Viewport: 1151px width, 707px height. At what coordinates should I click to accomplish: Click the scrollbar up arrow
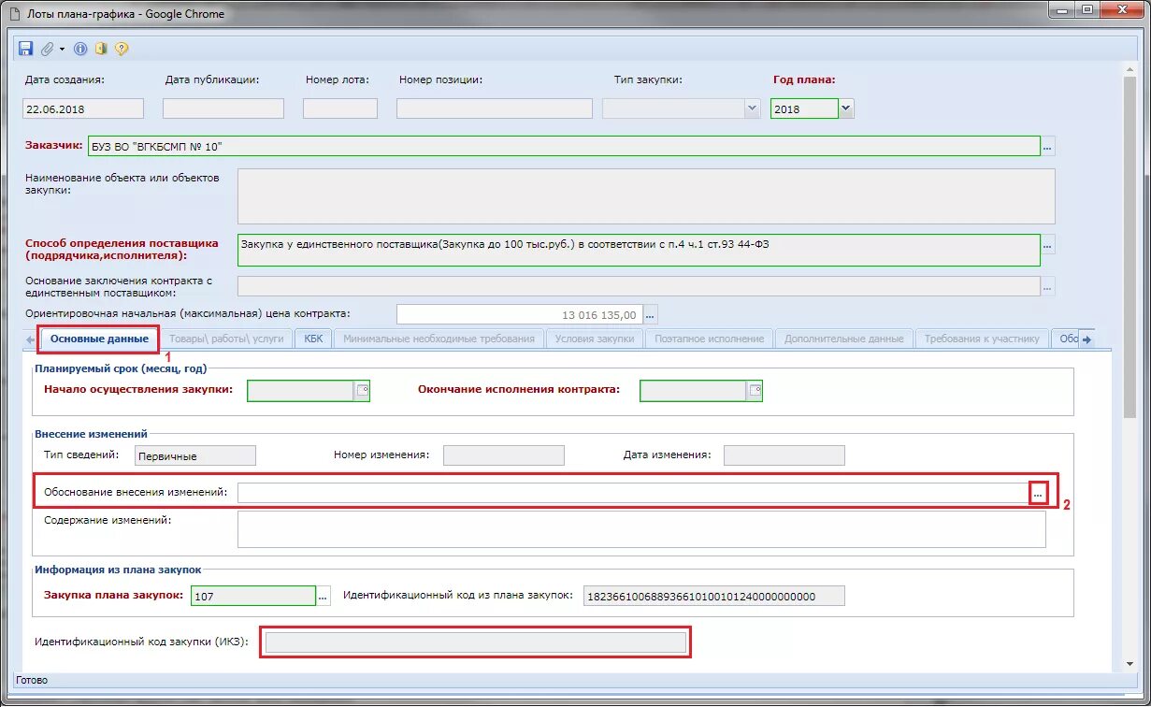click(x=1129, y=70)
